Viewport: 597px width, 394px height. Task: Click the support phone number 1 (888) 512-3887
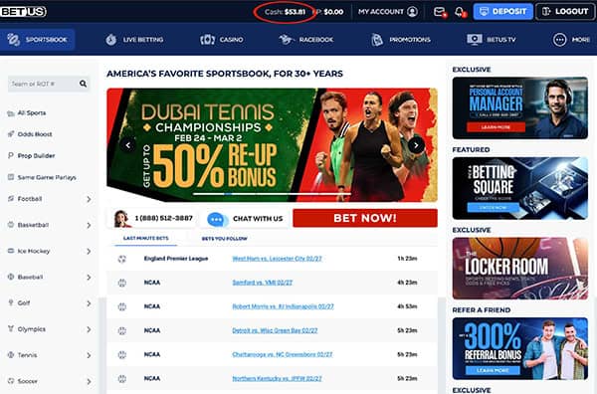[164, 218]
